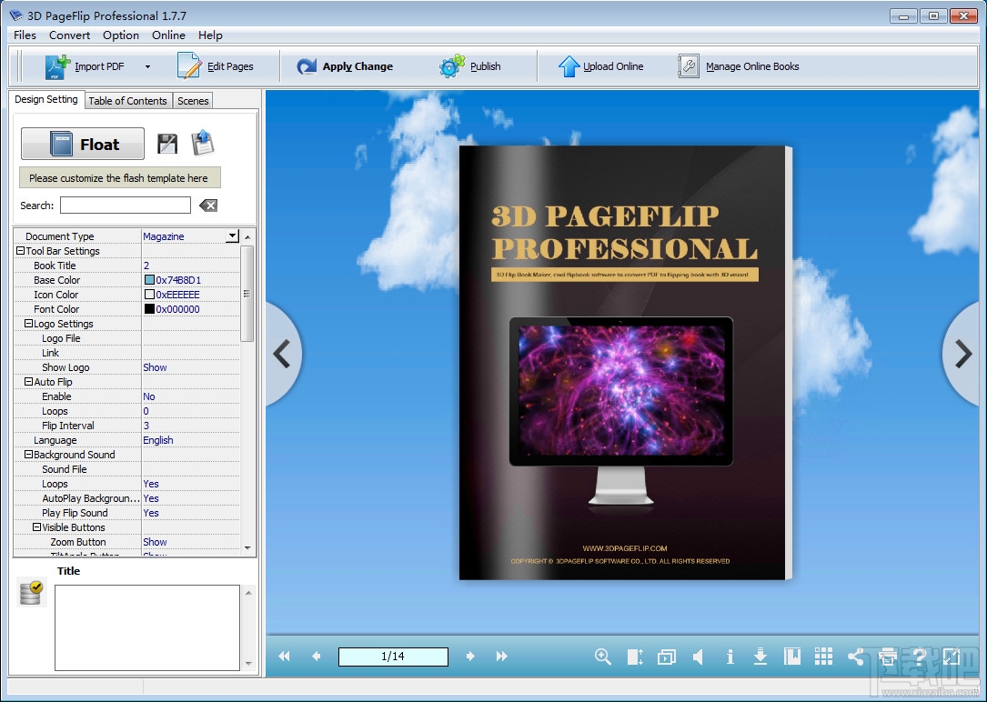Viewport: 987px width, 702px height.
Task: Click the Icon Color swatch 0xEEEEEE
Action: click(x=149, y=295)
